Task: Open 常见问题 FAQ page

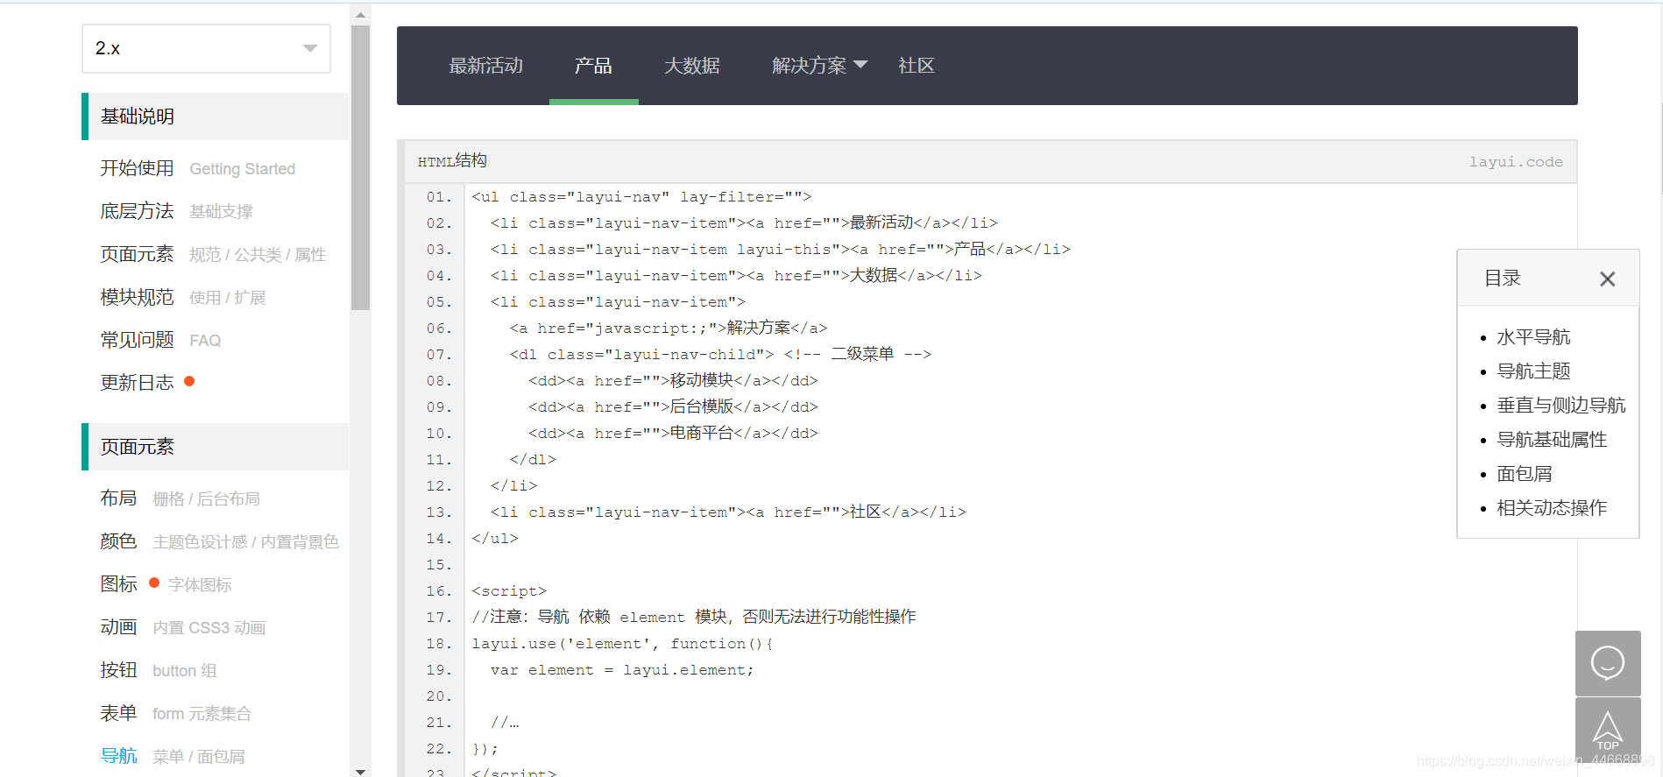Action: [x=160, y=340]
